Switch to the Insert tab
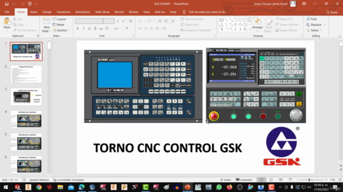Screen dimensions: 343x192 pos(34,12)
